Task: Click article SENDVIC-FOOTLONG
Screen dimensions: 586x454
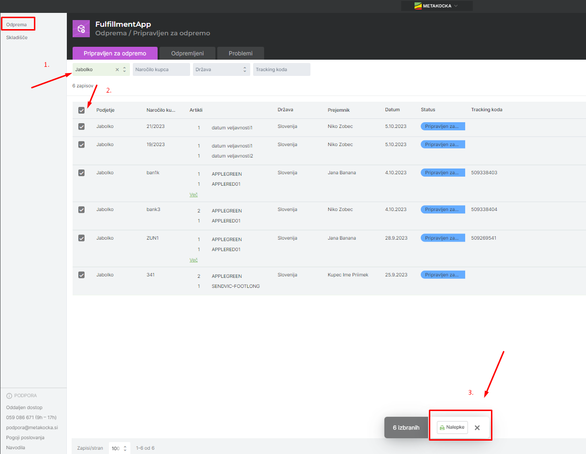Action: tap(236, 286)
